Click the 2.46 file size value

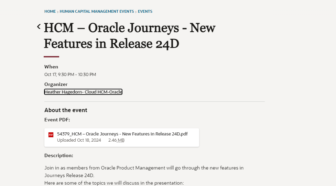pyautogui.click(x=112, y=140)
